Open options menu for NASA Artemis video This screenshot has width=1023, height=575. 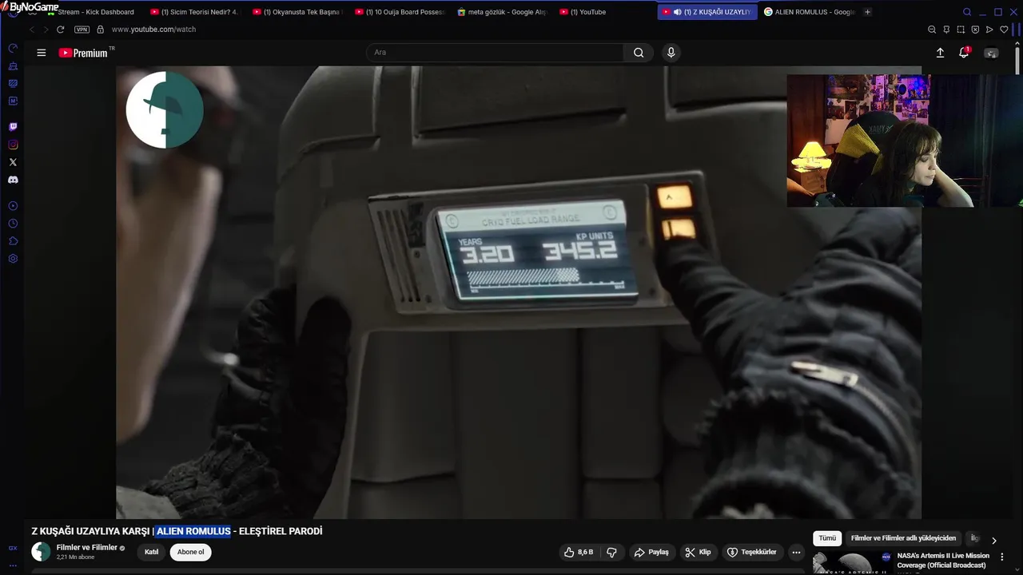pos(1002,557)
